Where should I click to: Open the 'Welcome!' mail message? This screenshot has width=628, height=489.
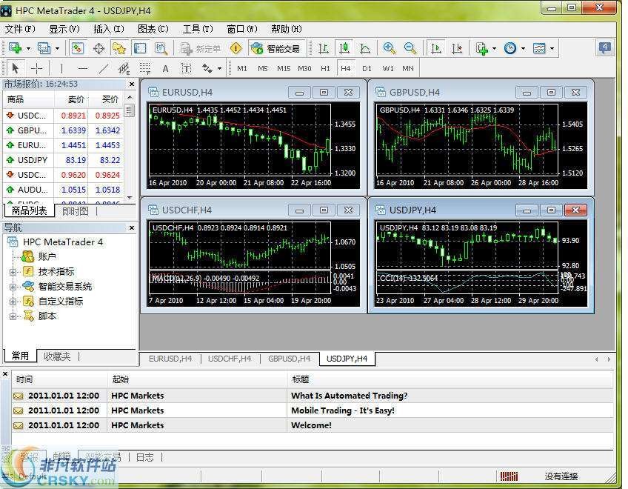click(x=313, y=425)
